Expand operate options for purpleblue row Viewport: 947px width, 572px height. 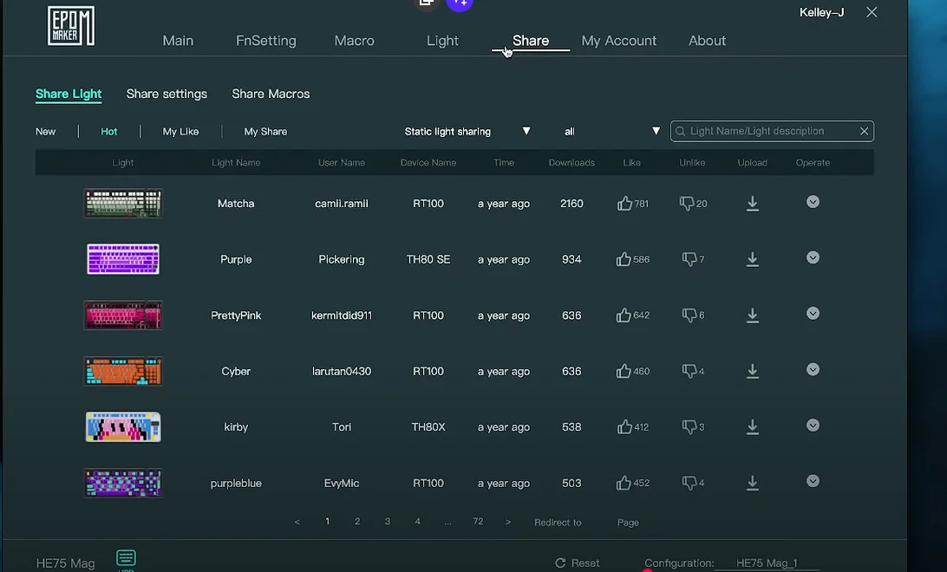(813, 481)
